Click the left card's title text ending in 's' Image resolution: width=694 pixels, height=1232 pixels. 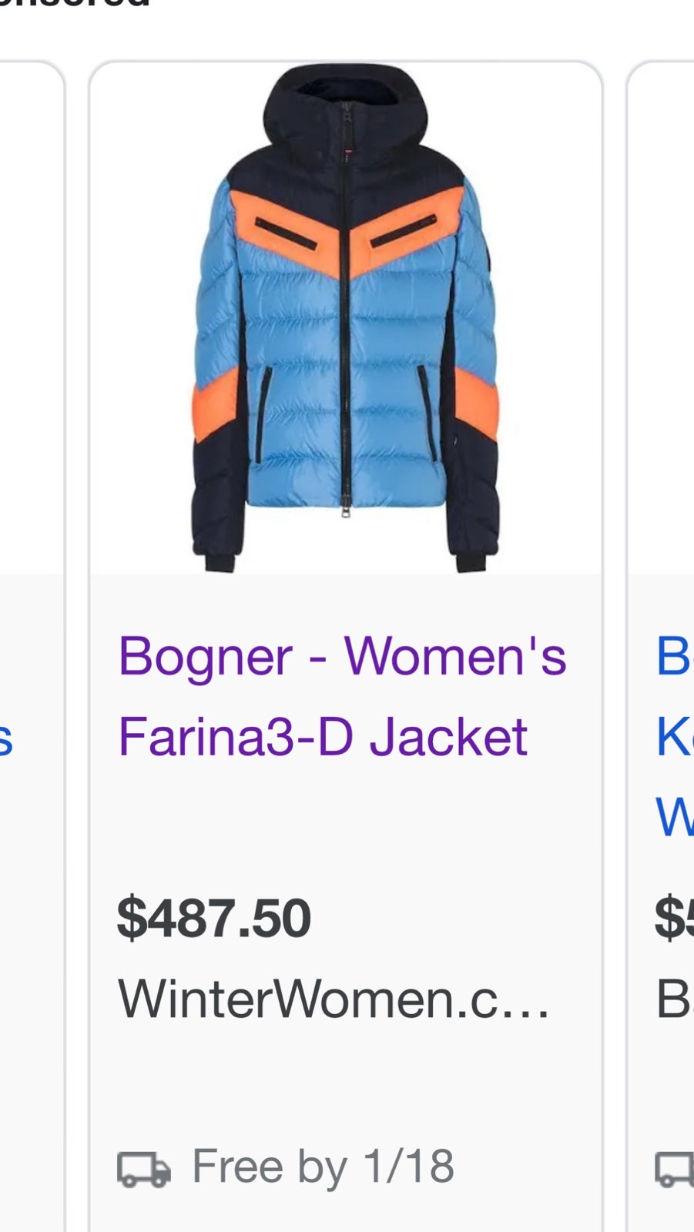pyautogui.click(x=6, y=739)
